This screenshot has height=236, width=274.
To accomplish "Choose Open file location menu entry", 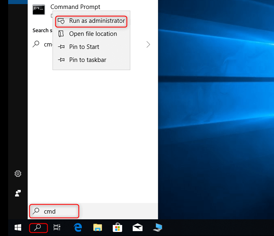I will [x=91, y=34].
